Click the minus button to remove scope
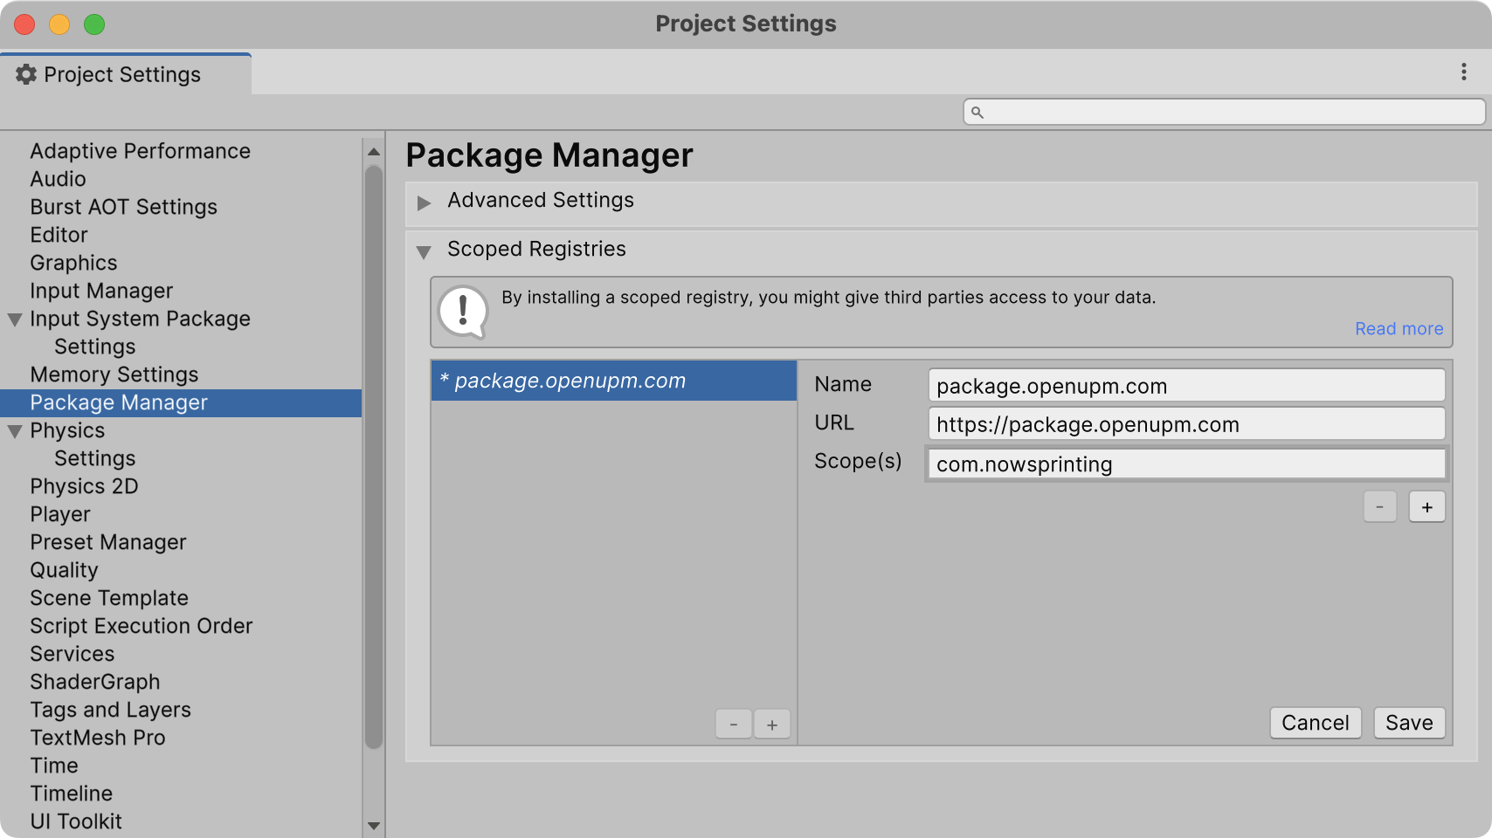Screen dimensions: 1492x838 [1379, 507]
